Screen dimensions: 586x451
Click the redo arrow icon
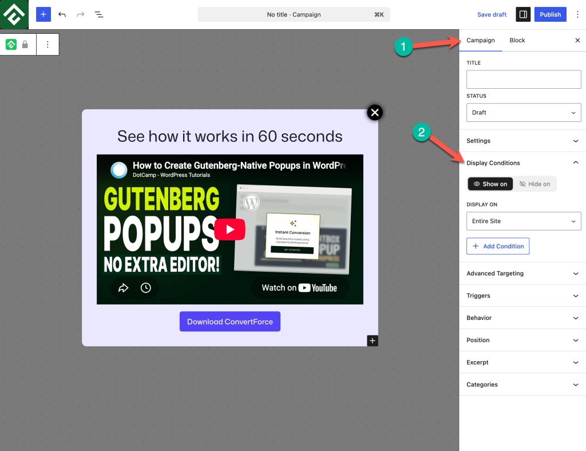point(80,14)
